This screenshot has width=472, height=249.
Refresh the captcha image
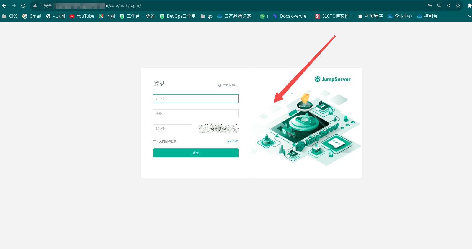(x=218, y=129)
